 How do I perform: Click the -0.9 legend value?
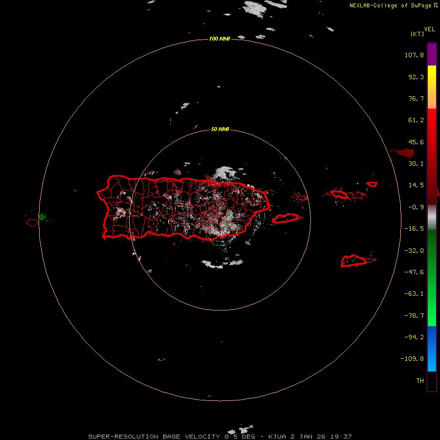416,207
